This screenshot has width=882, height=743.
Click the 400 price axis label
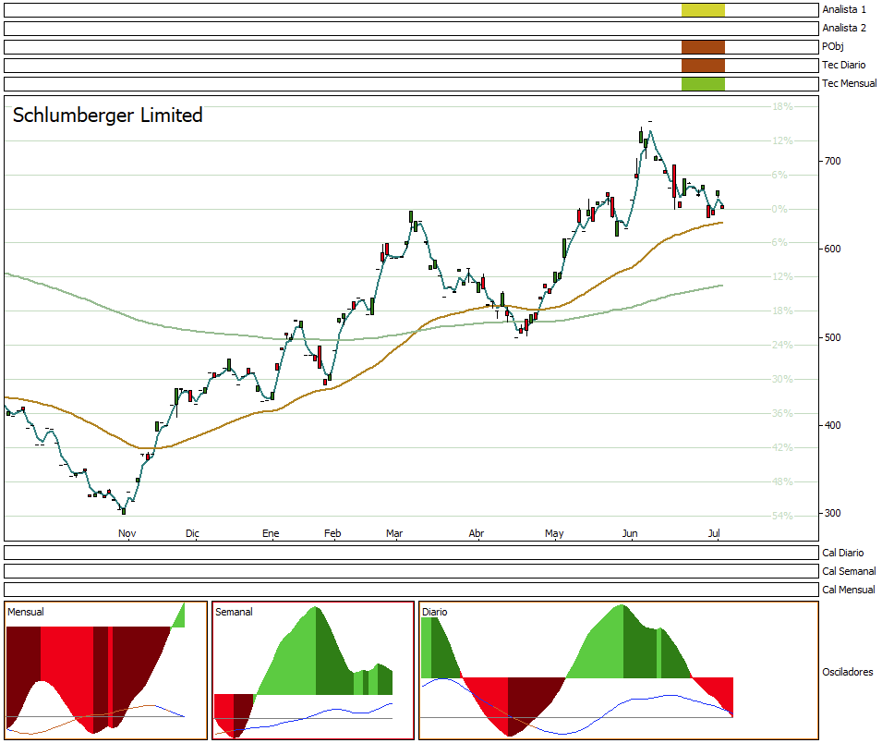pos(832,425)
